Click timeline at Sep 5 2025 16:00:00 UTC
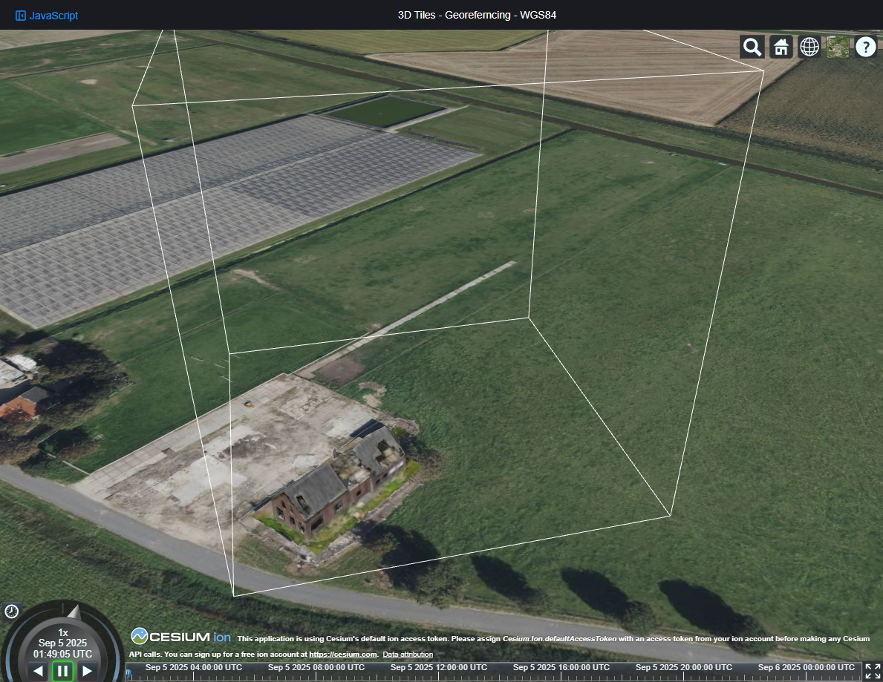Image resolution: width=883 pixels, height=682 pixels. [x=561, y=667]
